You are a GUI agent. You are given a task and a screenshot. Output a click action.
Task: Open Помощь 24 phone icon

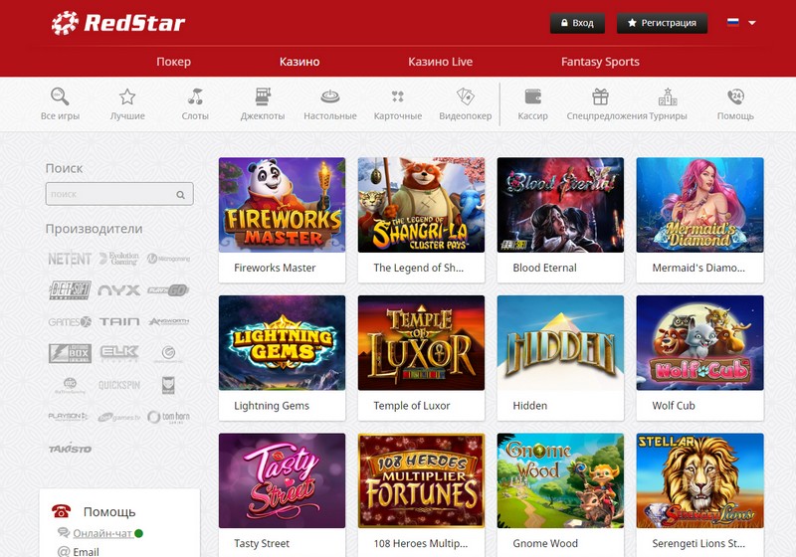[x=735, y=104]
